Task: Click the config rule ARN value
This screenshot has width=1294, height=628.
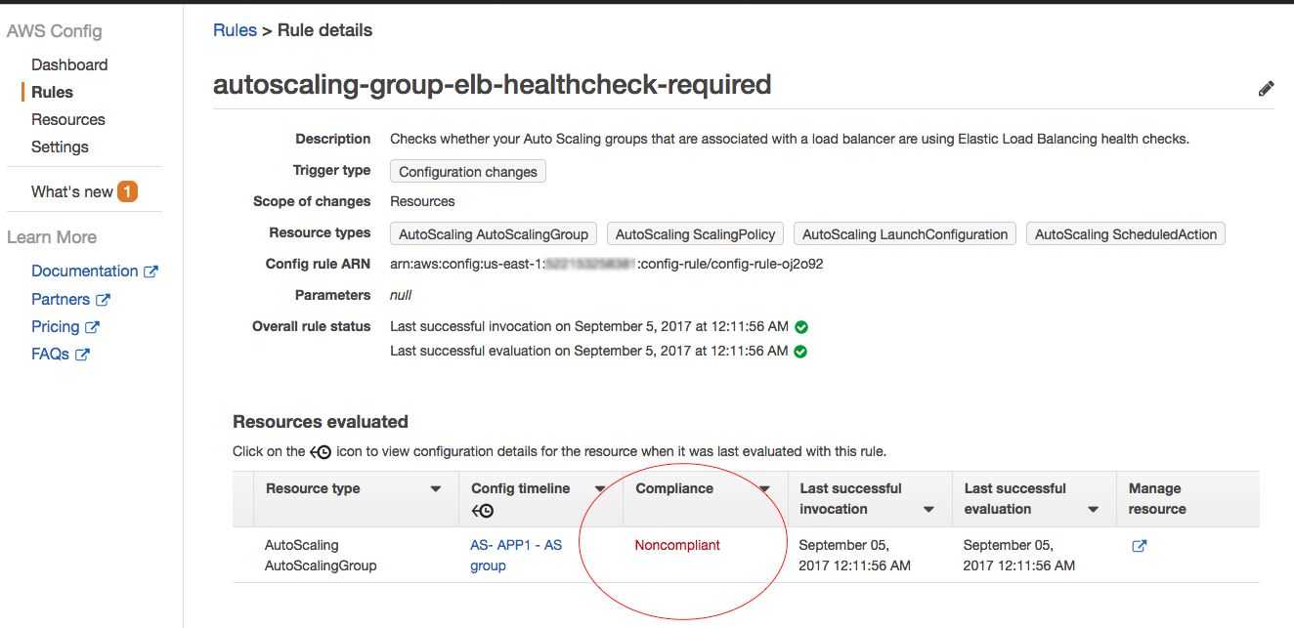Action: (607, 264)
